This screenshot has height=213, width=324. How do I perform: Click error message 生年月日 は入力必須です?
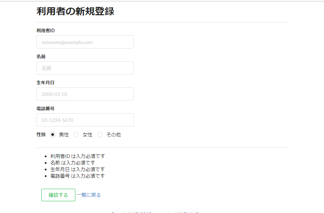tap(78, 169)
